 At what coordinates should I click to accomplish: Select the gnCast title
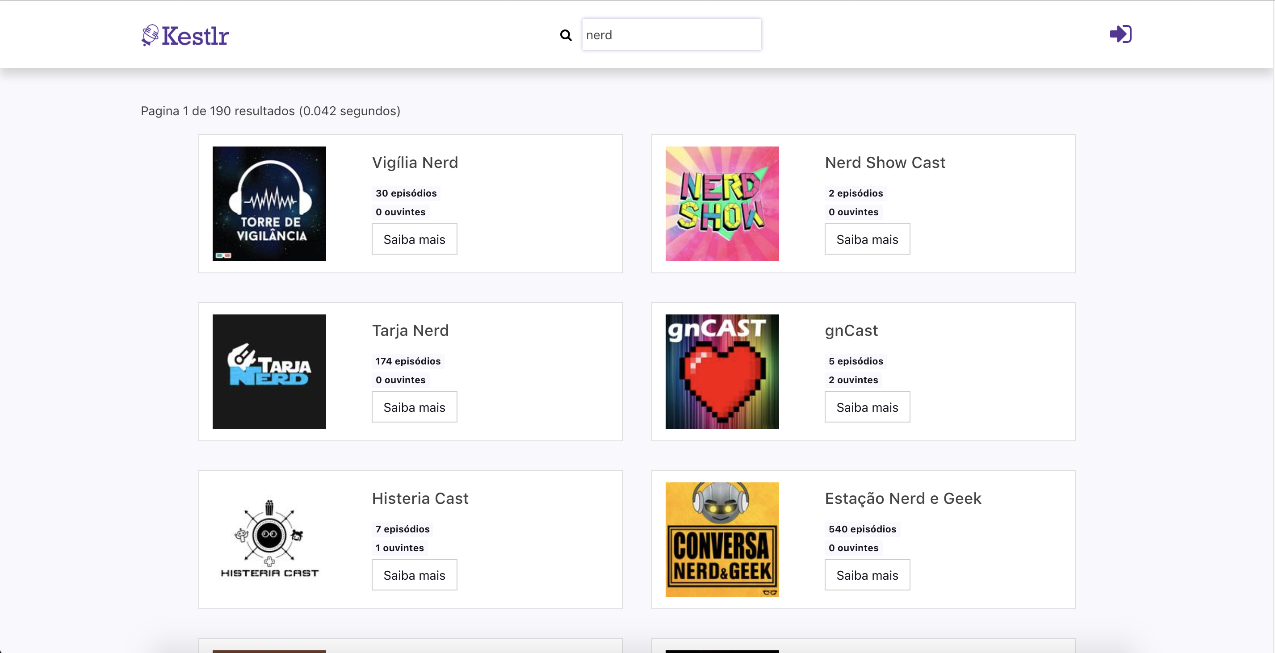[851, 331]
